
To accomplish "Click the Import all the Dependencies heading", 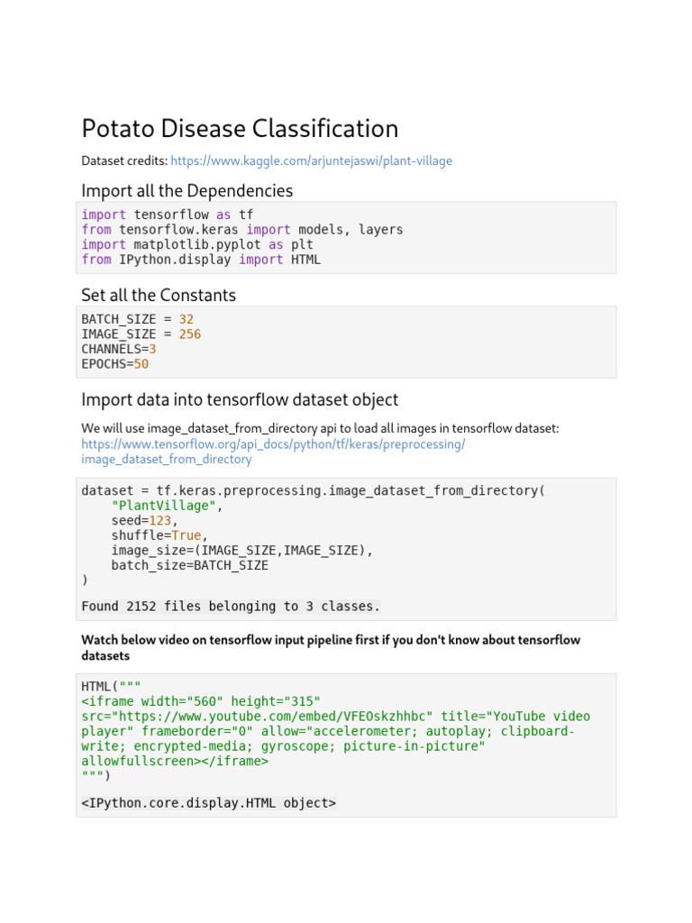I will (x=187, y=191).
